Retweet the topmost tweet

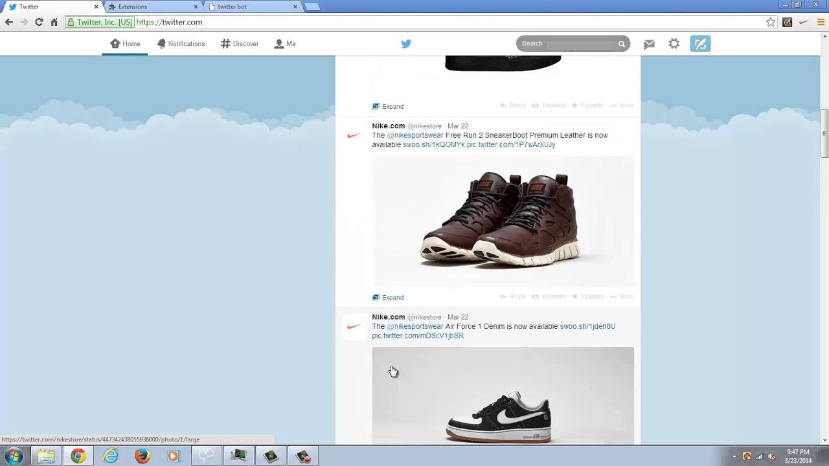point(549,105)
